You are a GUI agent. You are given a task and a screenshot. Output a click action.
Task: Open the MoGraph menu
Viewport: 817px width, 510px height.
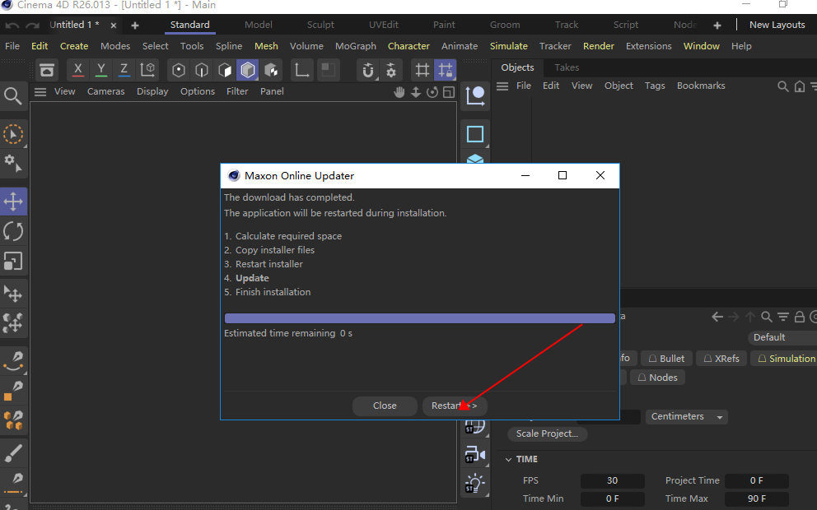coord(356,46)
